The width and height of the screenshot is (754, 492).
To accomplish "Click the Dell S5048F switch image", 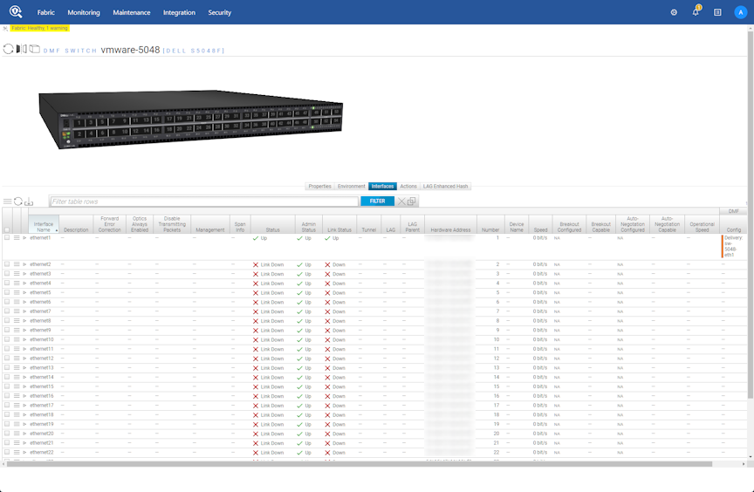I will point(191,120).
